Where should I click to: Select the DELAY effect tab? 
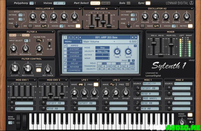74,63
